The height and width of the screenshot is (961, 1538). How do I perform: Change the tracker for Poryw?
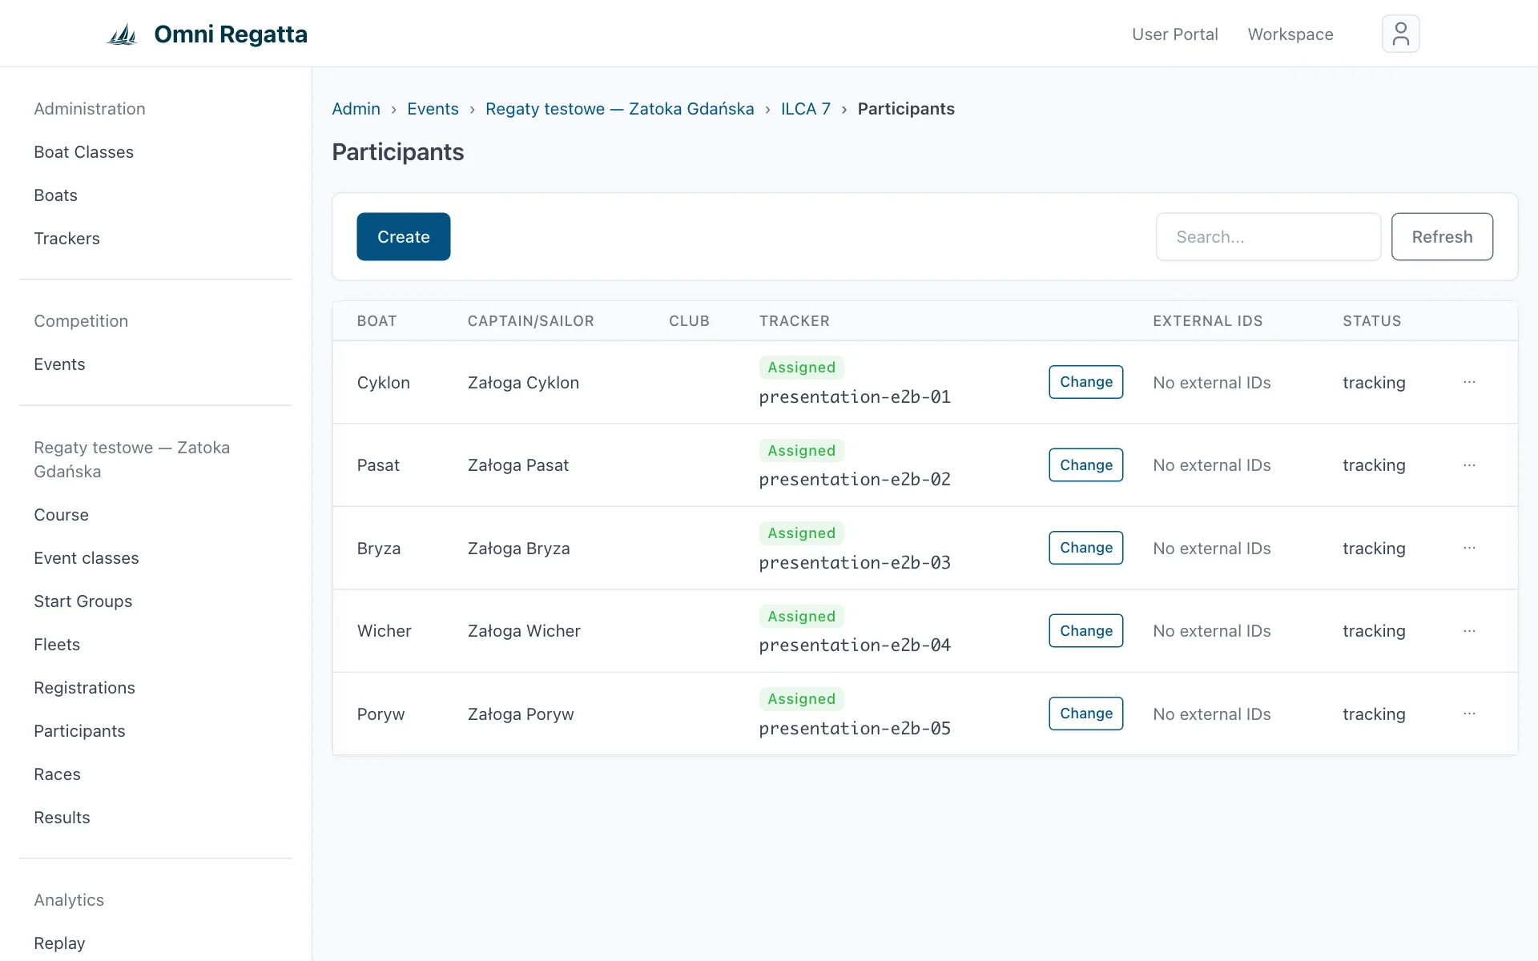(1086, 714)
